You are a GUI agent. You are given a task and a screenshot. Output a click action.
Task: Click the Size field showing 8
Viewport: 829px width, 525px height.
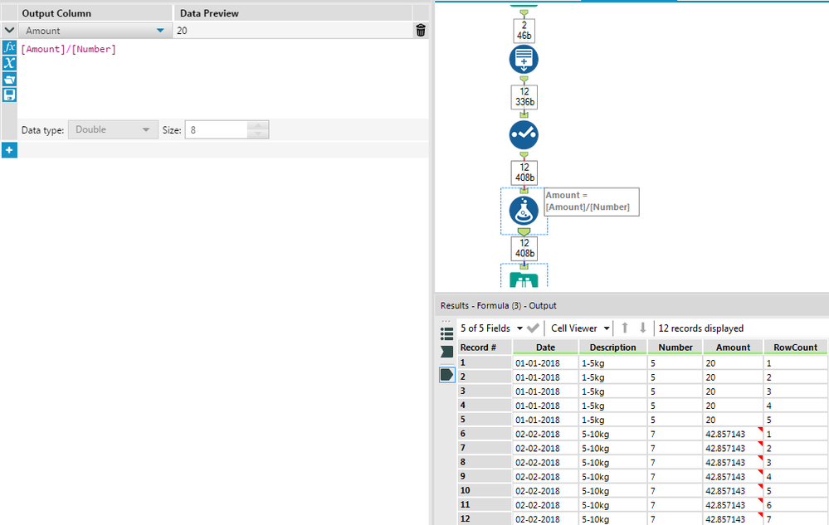[x=216, y=130]
